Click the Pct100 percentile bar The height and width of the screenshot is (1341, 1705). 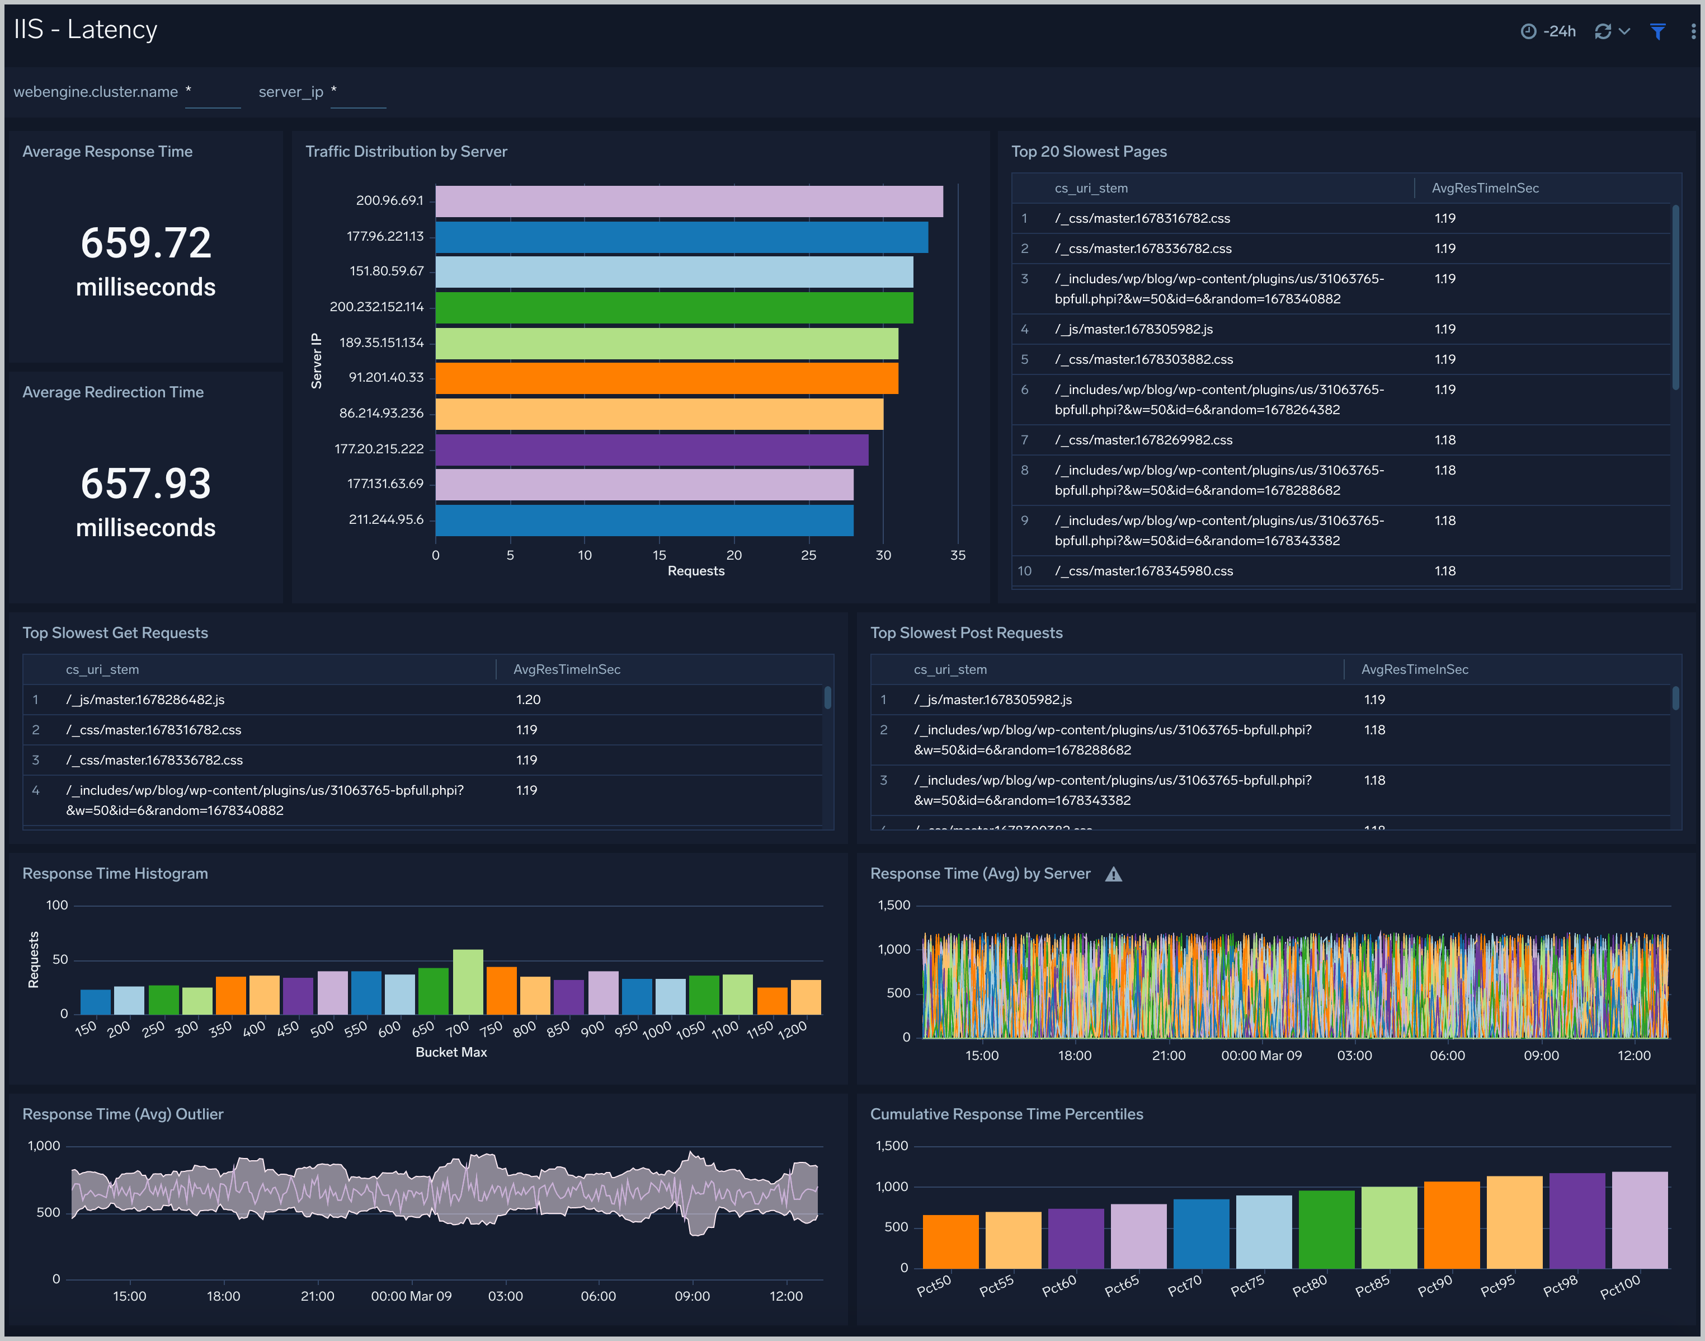coord(1640,1221)
